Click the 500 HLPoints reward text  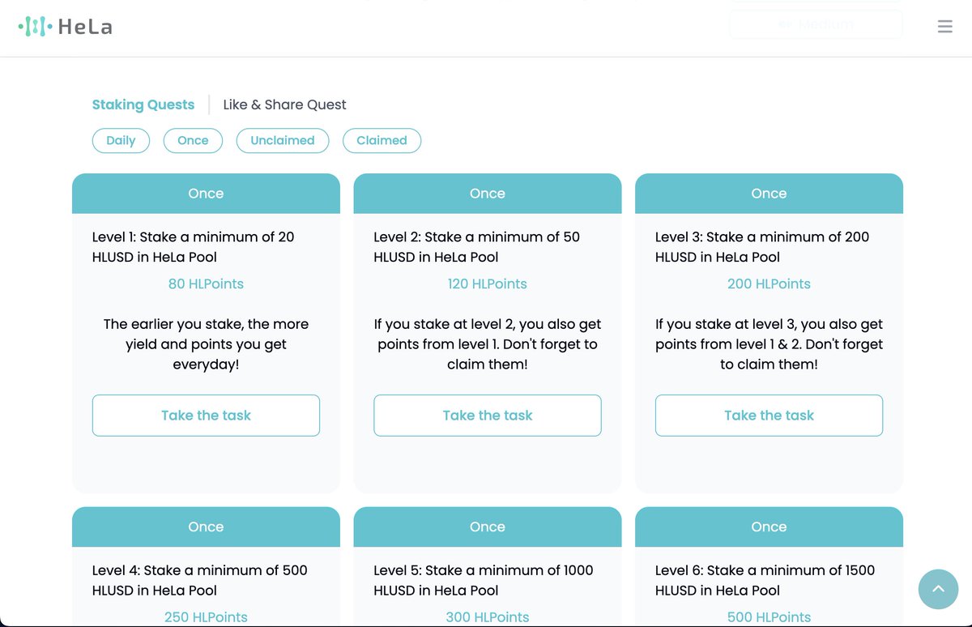(769, 617)
